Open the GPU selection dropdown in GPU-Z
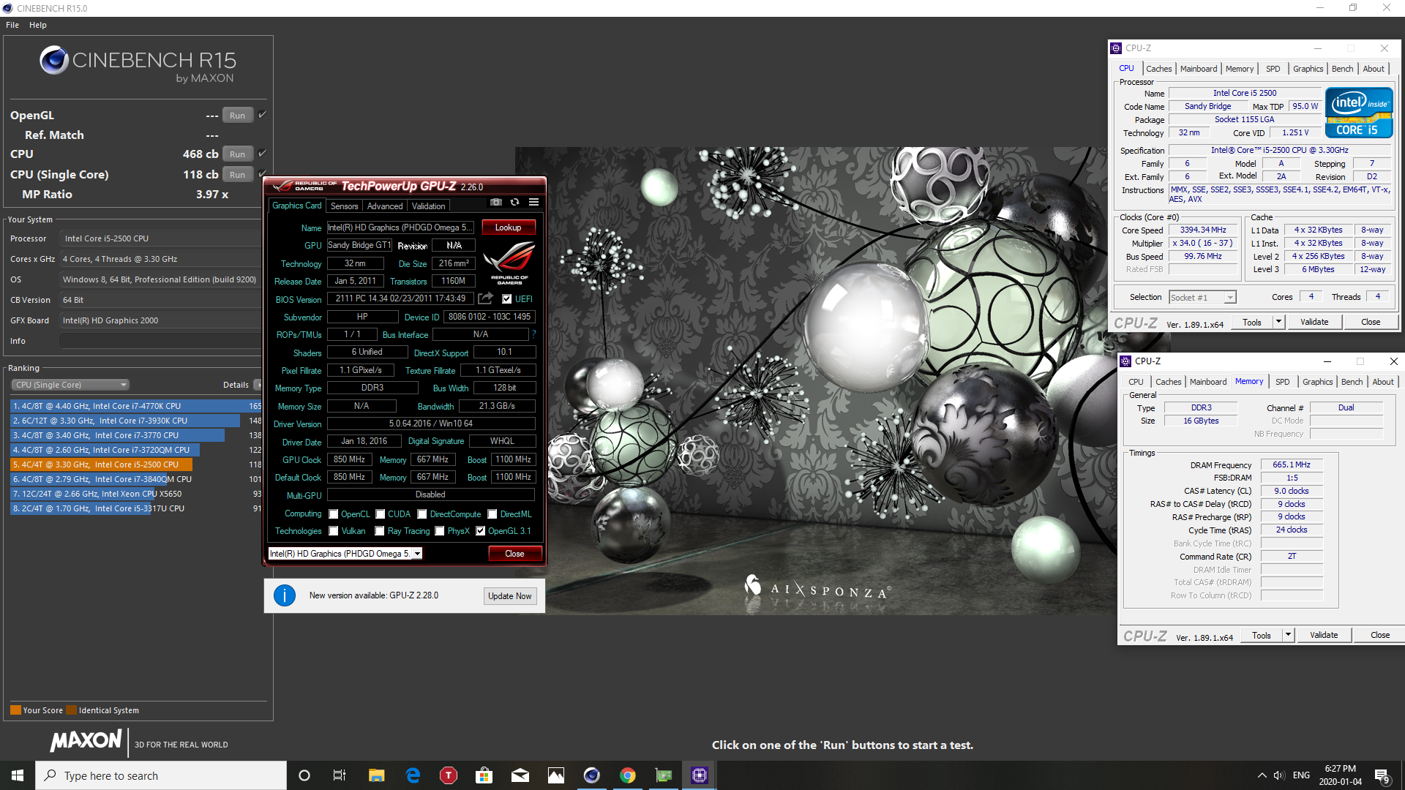Viewport: 1405px width, 790px height. pyautogui.click(x=345, y=554)
